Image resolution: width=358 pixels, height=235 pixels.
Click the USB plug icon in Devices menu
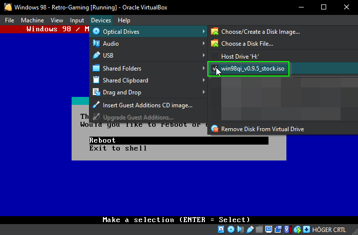click(x=96, y=55)
